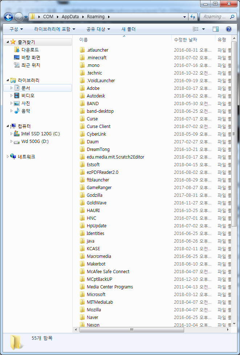Click the band-desktop folder name
240x355 pixels.
[100, 111]
